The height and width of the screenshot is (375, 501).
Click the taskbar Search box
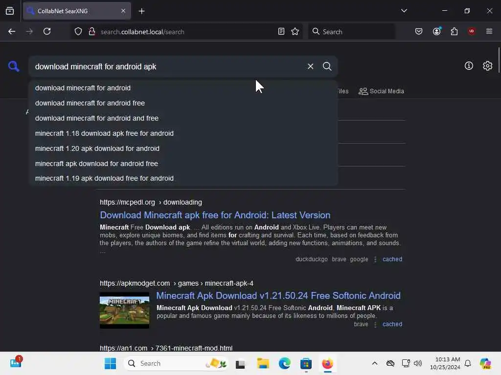tap(176, 363)
